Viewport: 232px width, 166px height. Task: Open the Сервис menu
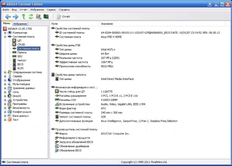(x=51, y=10)
